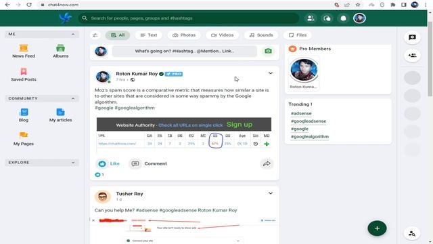Click #adsense hashtag in Tusher's post

(x=147, y=210)
